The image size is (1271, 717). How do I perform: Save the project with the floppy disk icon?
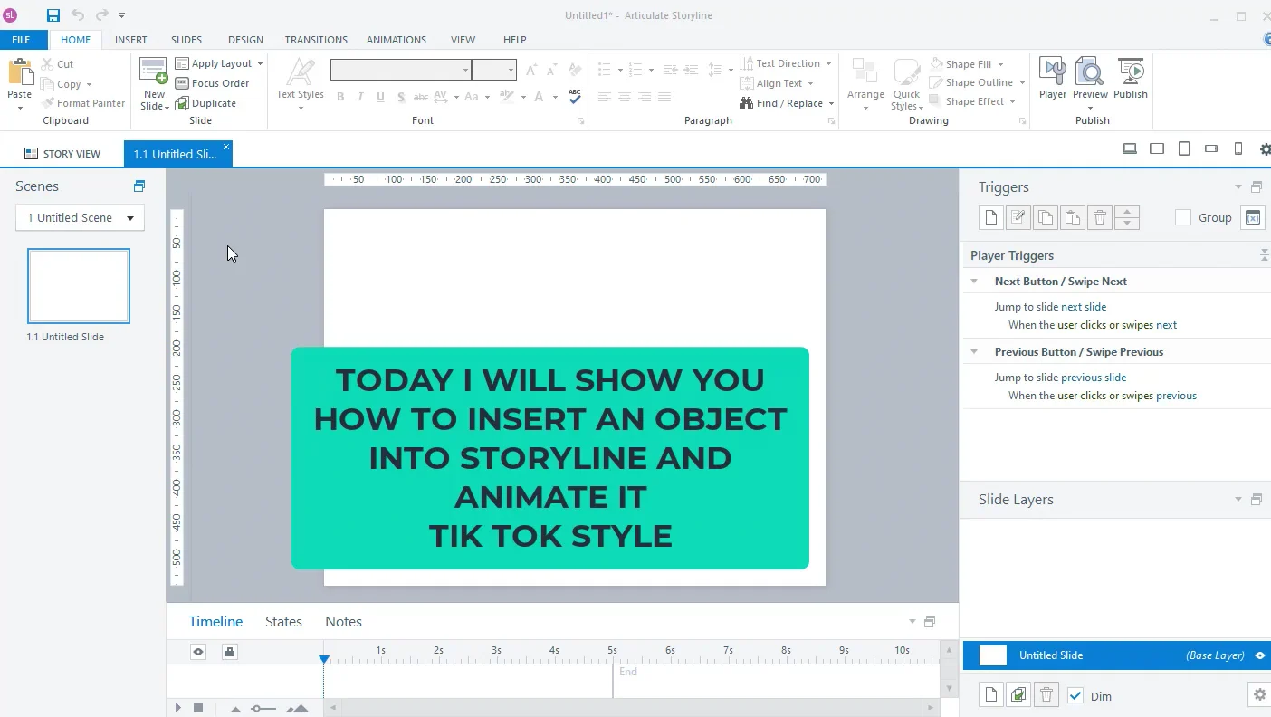pos(53,15)
